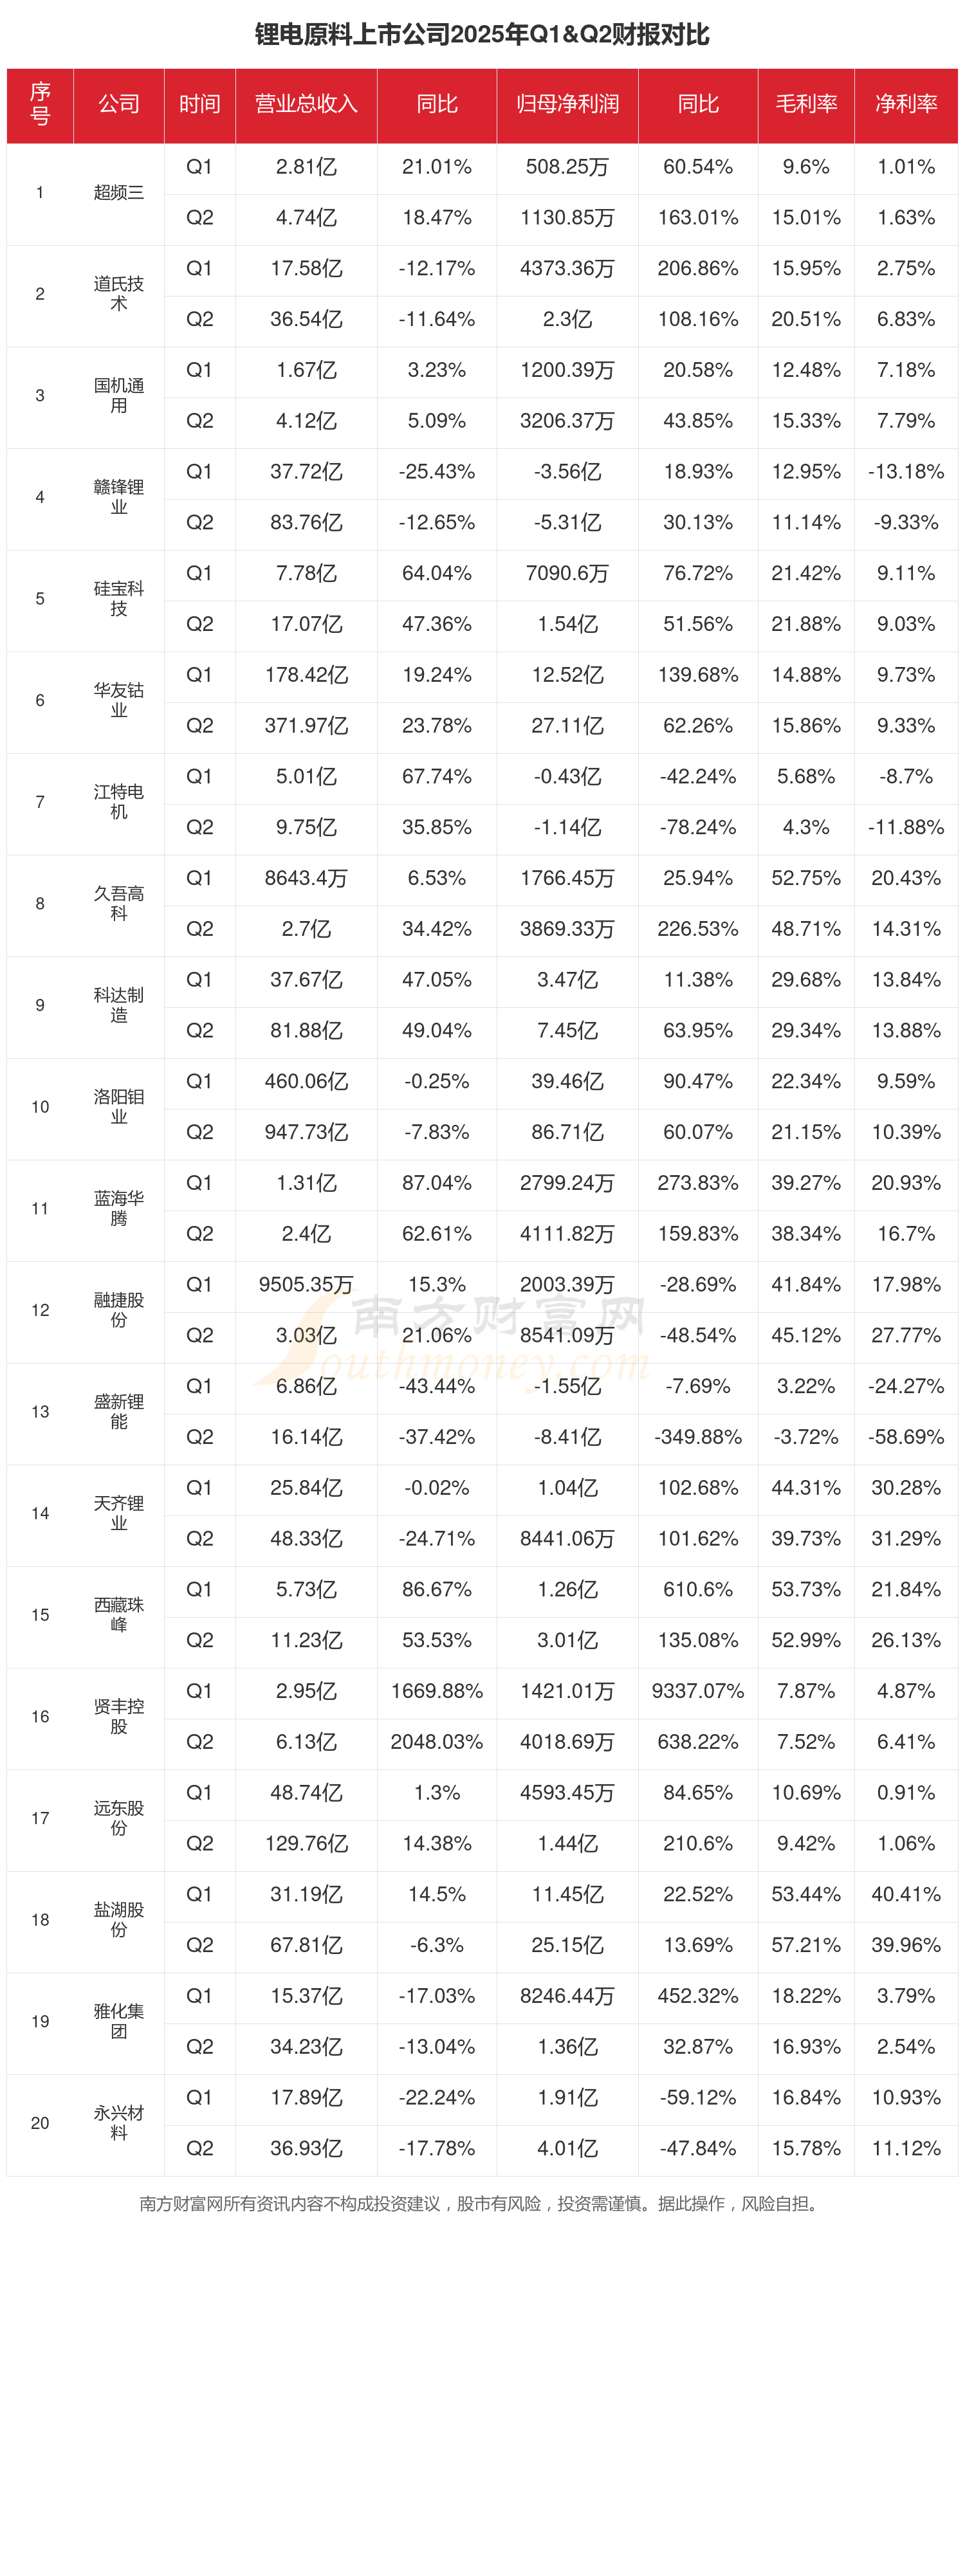Click the 时间 column header

point(200,104)
